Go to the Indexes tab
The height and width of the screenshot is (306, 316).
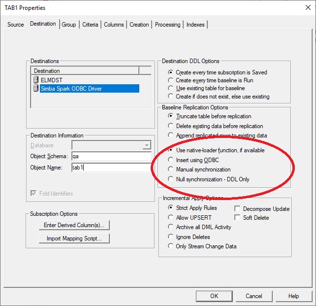coord(195,25)
